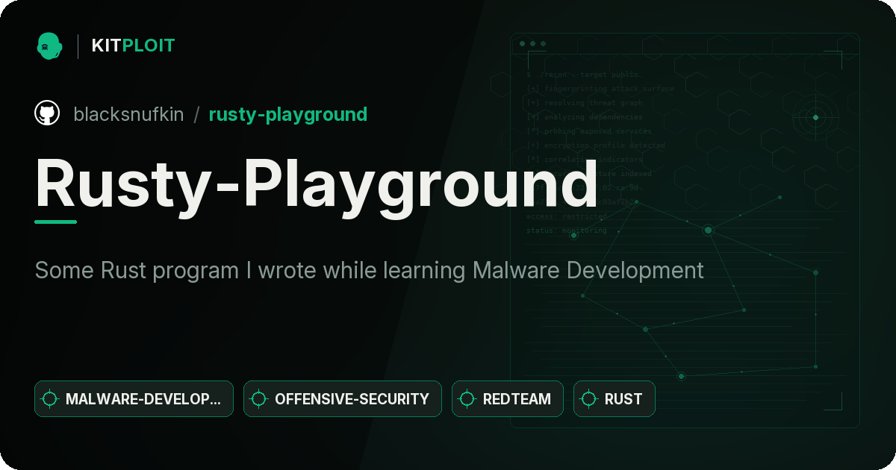Click 'probing exposed services' terminal line

tap(589, 131)
